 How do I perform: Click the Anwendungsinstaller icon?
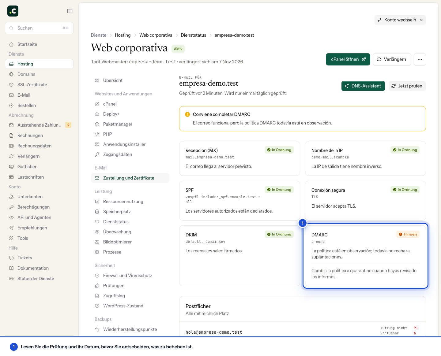pos(97,144)
